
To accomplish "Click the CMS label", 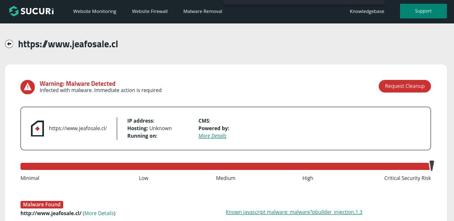I will tap(205, 121).
